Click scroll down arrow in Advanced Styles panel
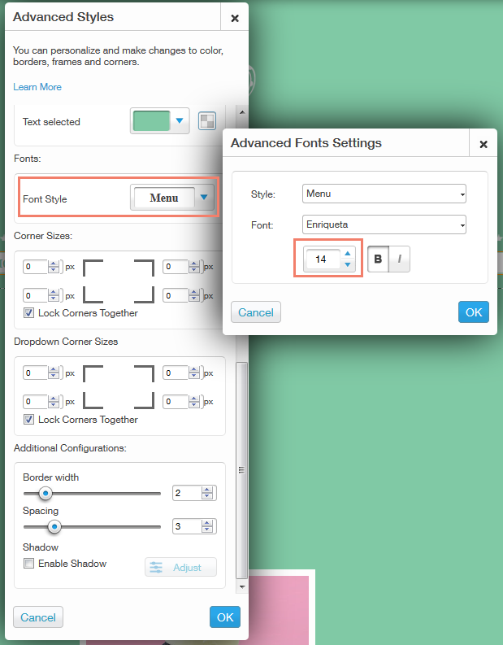 click(x=242, y=586)
